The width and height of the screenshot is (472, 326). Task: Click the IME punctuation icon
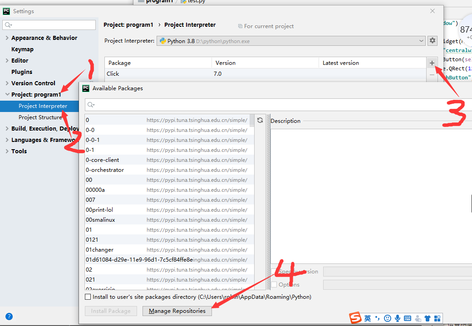tap(378, 318)
